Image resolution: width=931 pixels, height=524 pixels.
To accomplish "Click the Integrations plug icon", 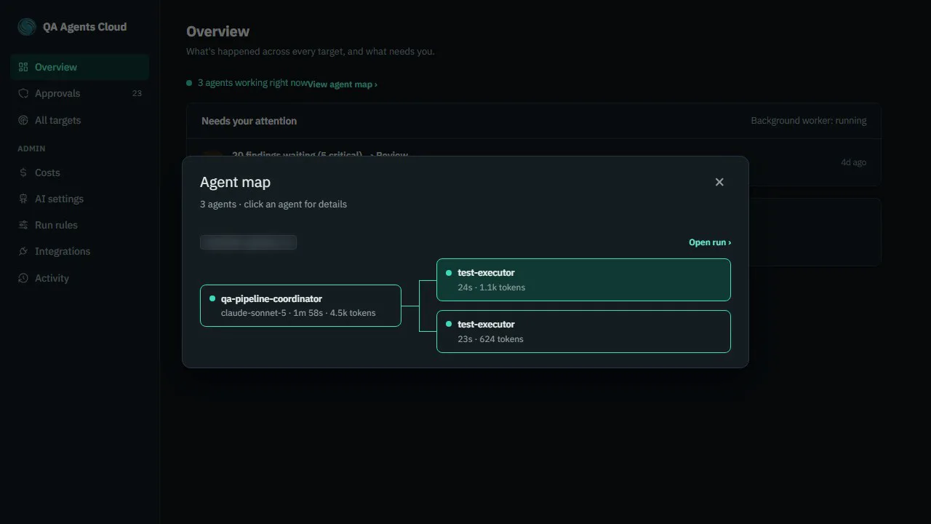I will coord(23,251).
